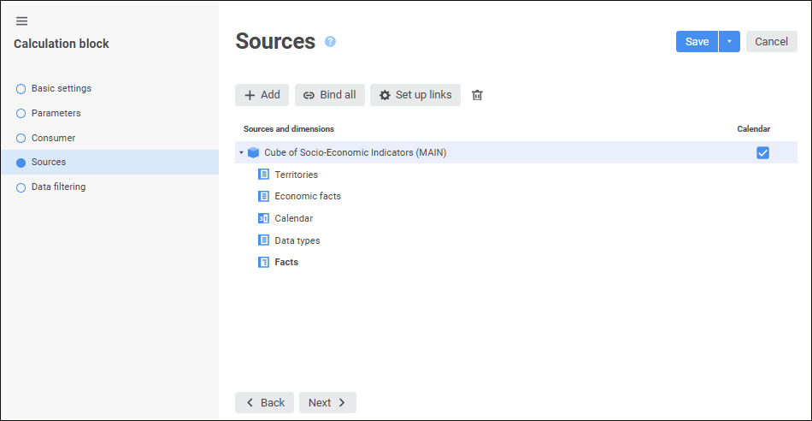Go to the Consumer step

pos(53,138)
